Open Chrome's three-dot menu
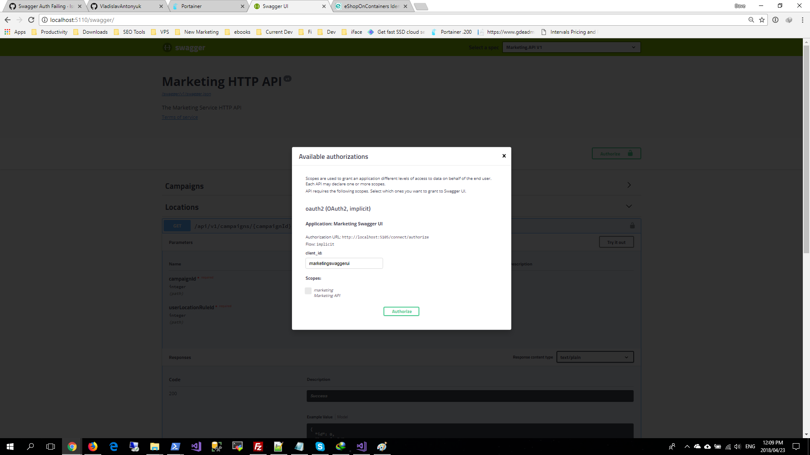 point(802,20)
